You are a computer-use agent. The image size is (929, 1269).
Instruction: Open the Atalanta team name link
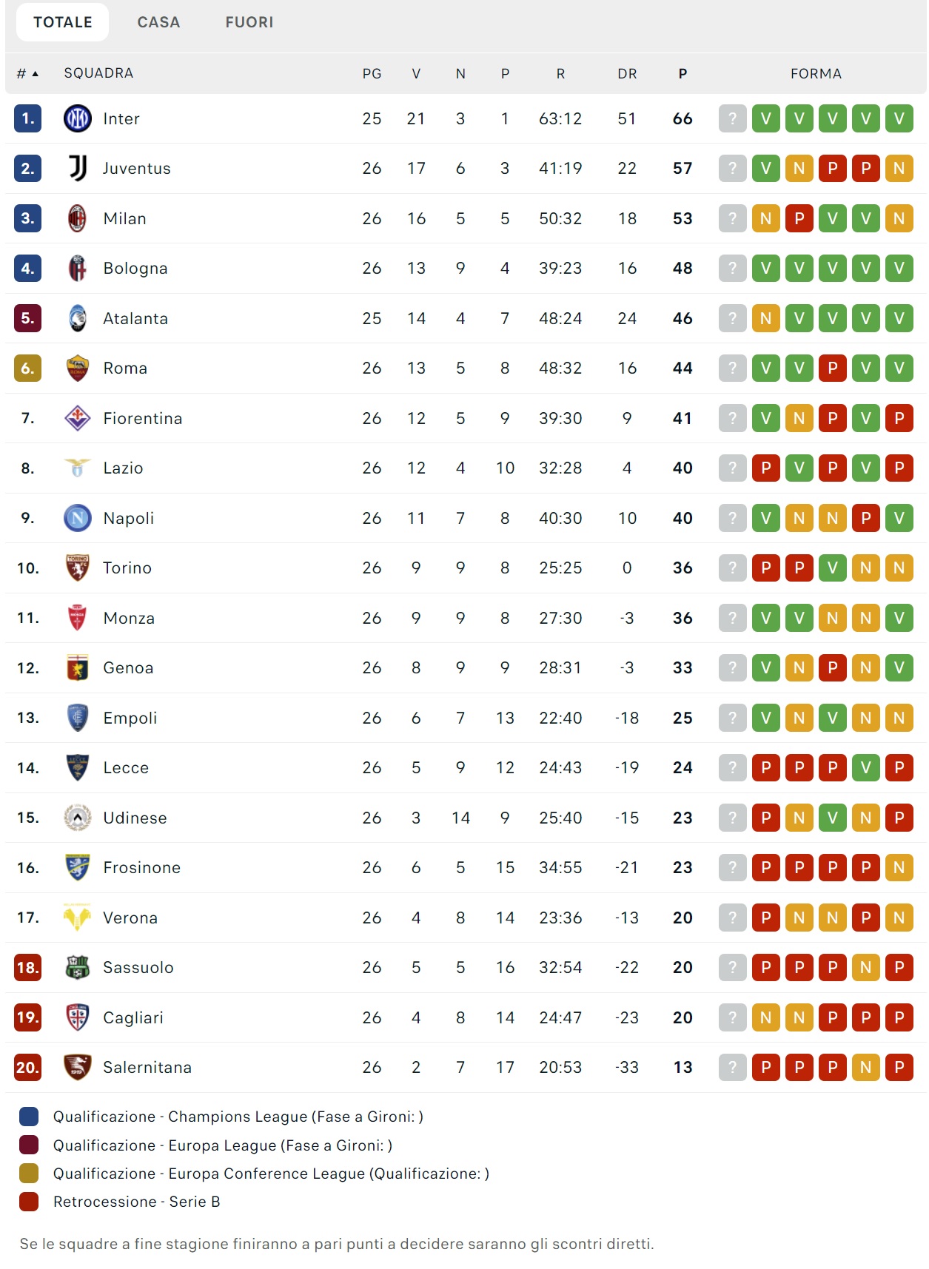[x=135, y=319]
